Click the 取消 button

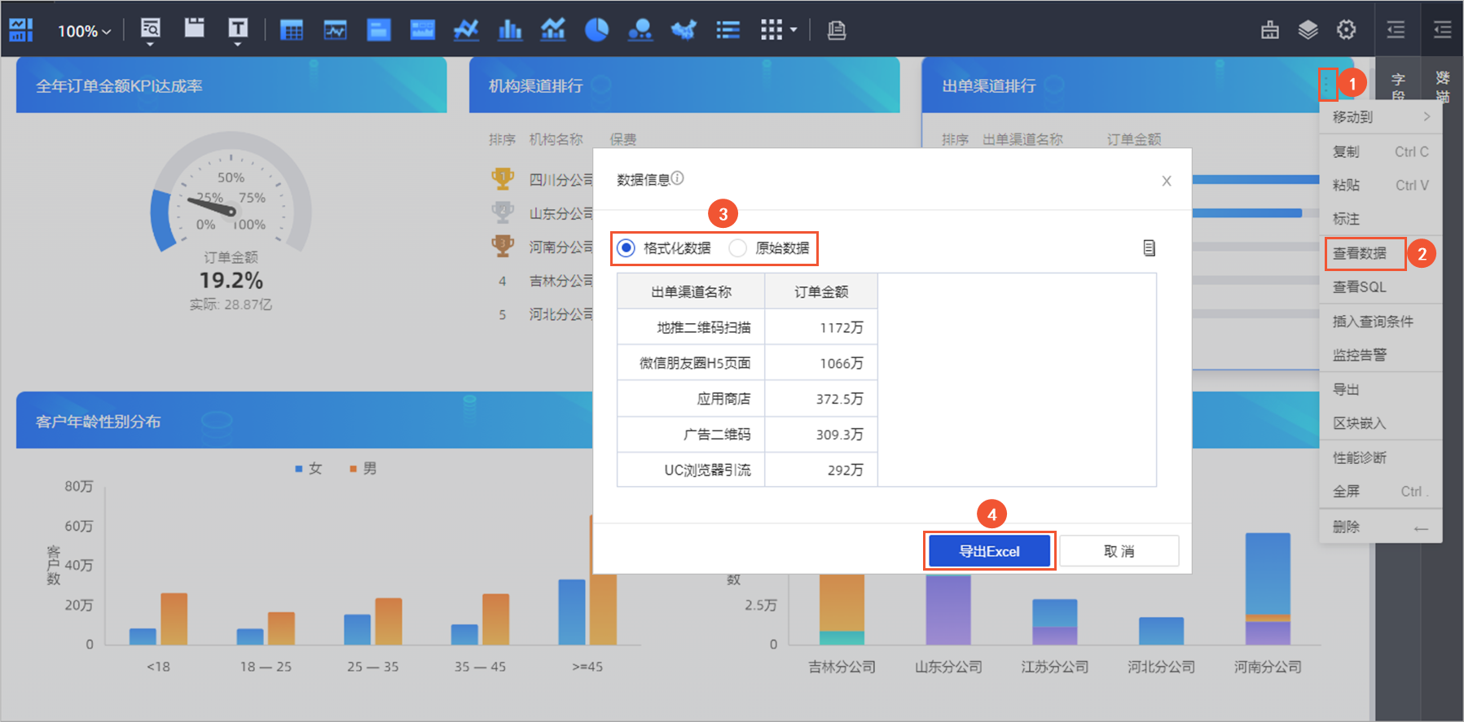[x=1119, y=551]
